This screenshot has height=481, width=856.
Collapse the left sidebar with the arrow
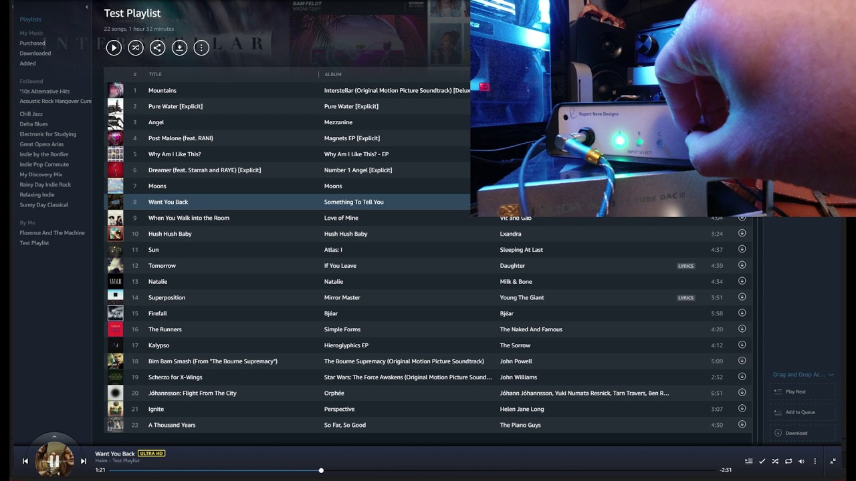pyautogui.click(x=86, y=7)
